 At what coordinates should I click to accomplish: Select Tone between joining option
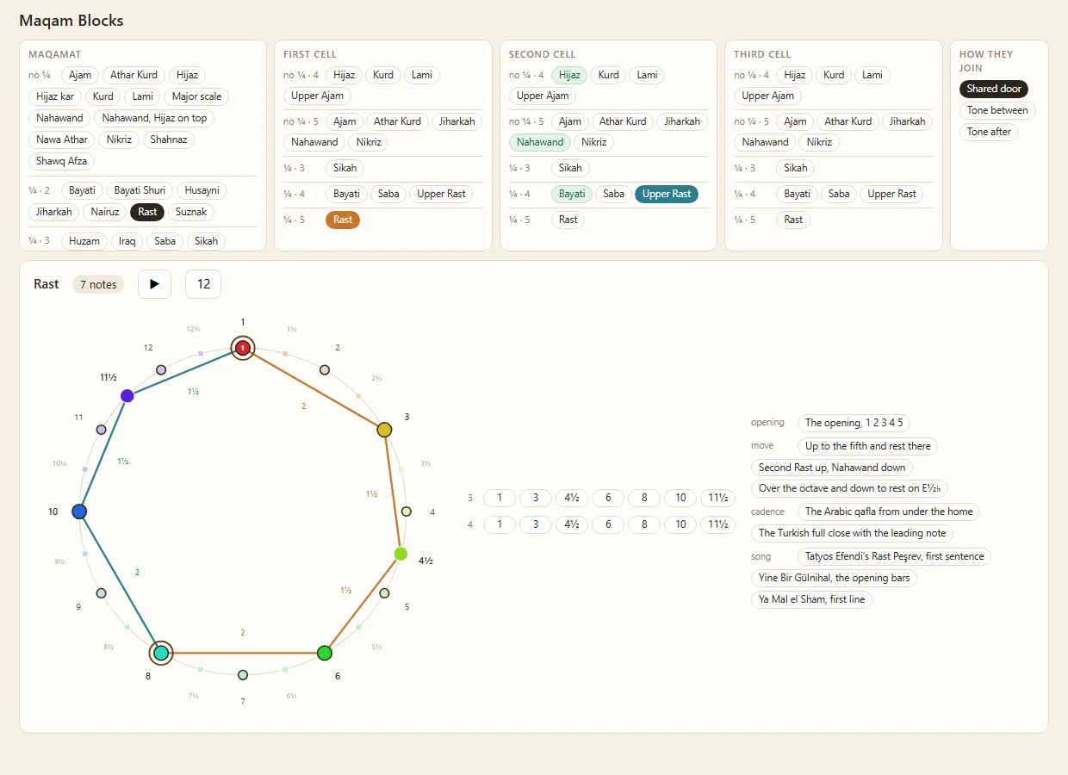click(997, 110)
